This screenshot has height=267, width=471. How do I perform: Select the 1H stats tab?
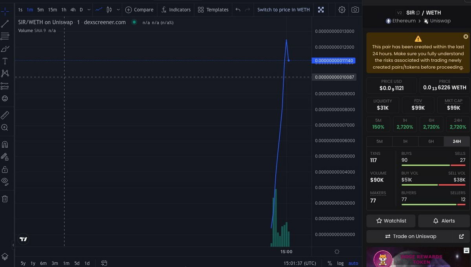pyautogui.click(x=405, y=141)
